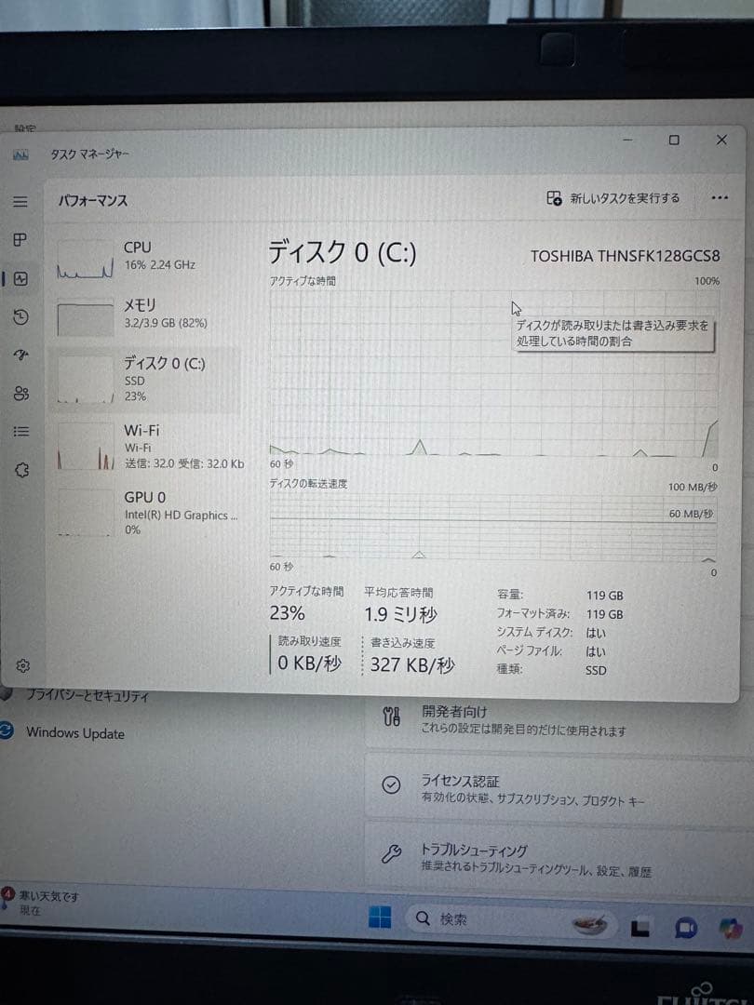Open the Users page in the sidebar

click(22, 393)
